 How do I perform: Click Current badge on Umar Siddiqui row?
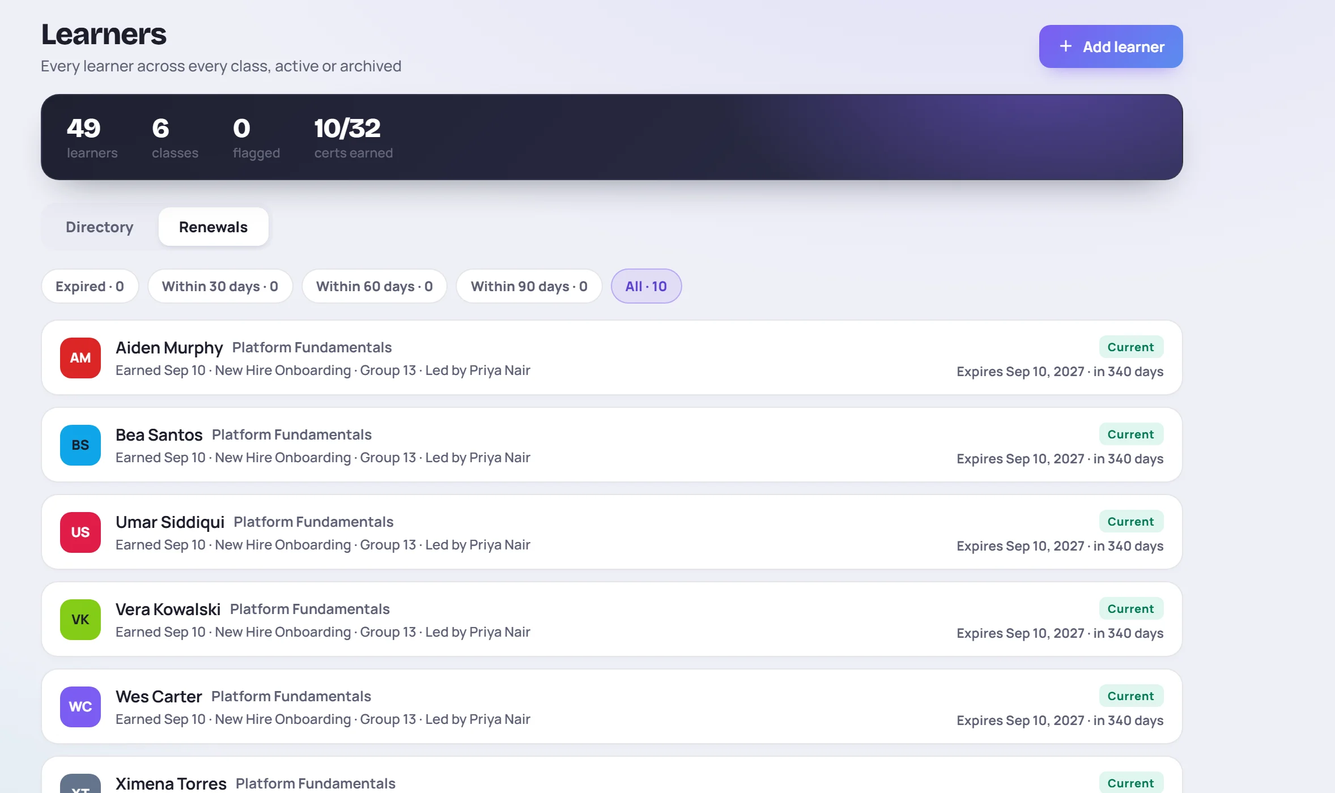[x=1131, y=522]
